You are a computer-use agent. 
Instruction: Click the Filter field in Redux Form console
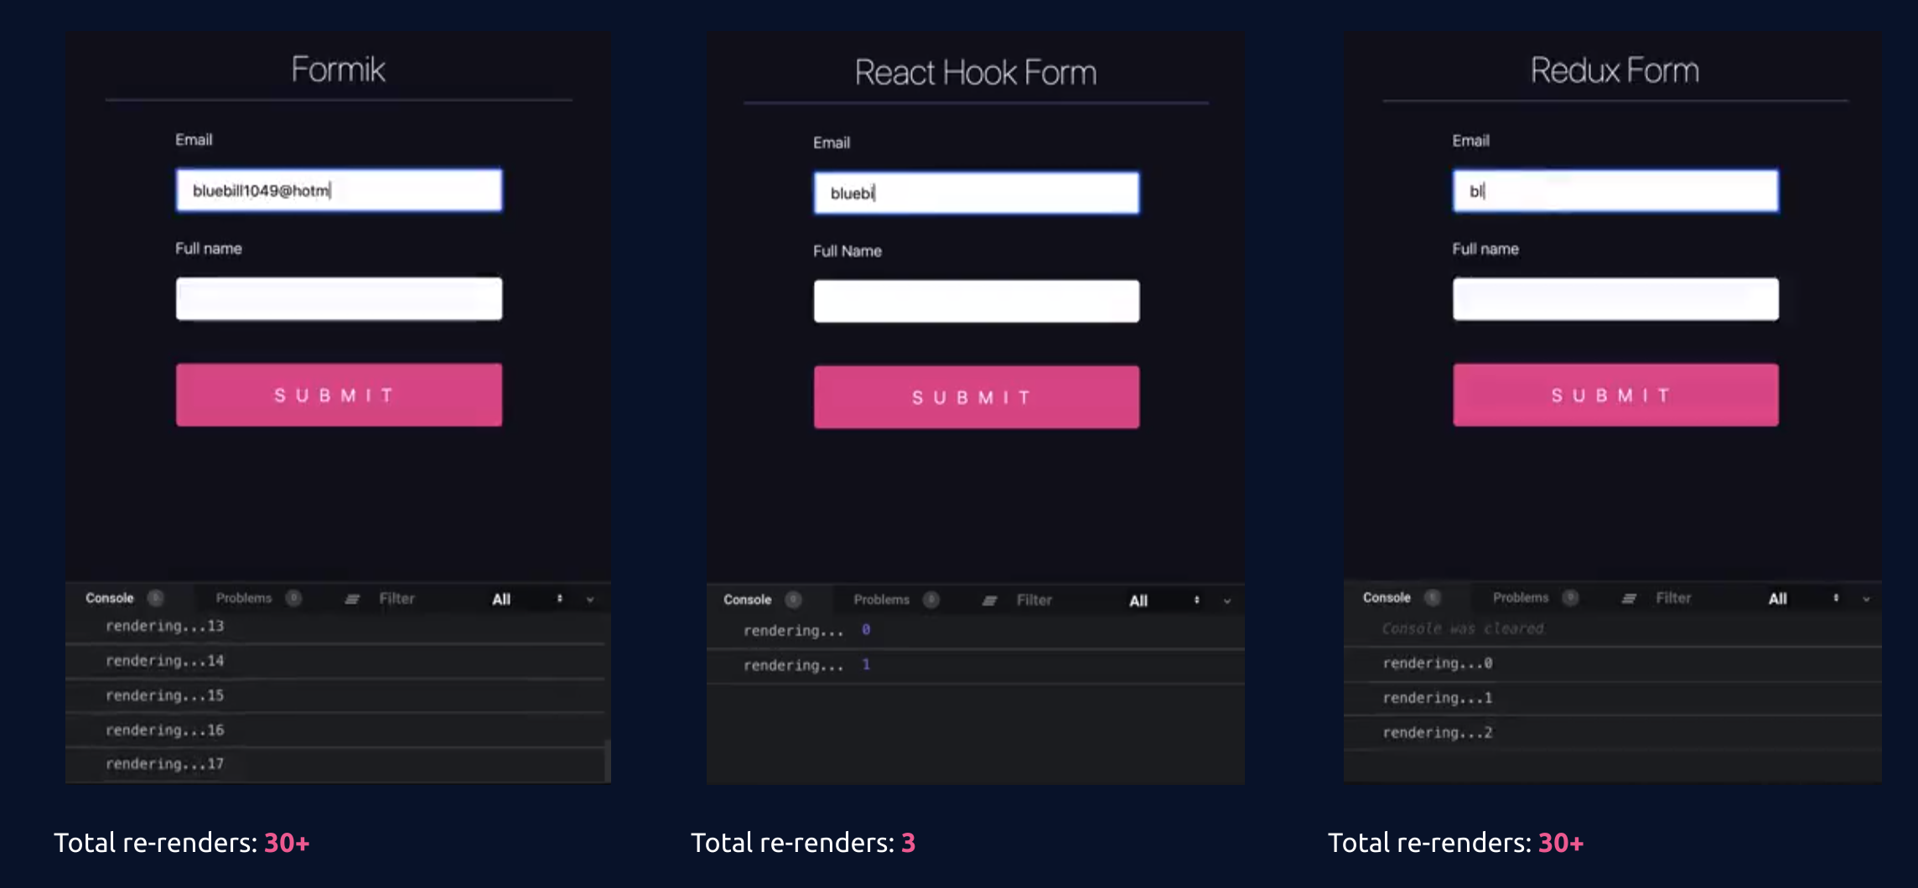point(1673,597)
